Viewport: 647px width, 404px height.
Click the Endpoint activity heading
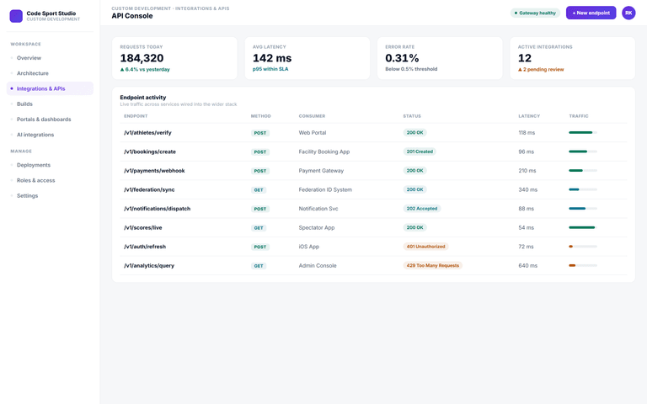[x=142, y=98]
